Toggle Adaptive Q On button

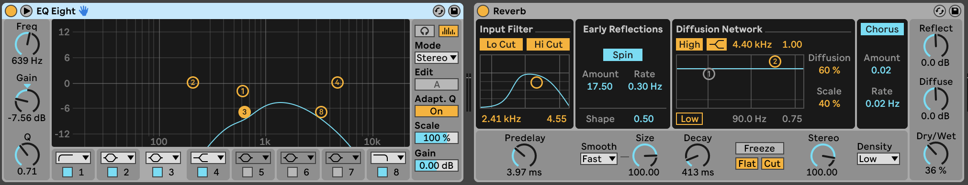tap(437, 111)
